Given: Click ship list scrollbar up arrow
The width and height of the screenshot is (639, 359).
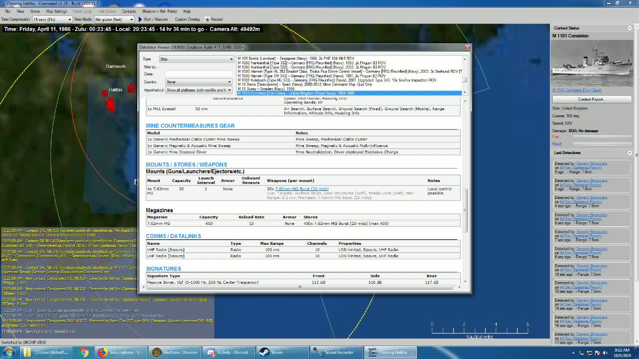Looking at the screenshot, I should point(465,59).
